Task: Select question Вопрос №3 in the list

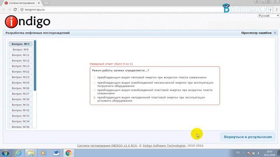Action: click(21, 44)
